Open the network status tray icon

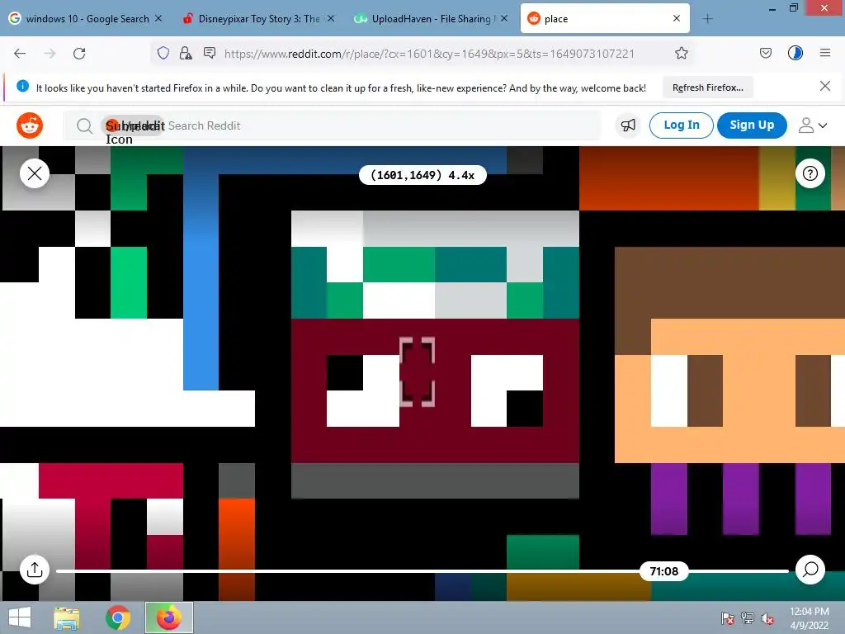(748, 618)
